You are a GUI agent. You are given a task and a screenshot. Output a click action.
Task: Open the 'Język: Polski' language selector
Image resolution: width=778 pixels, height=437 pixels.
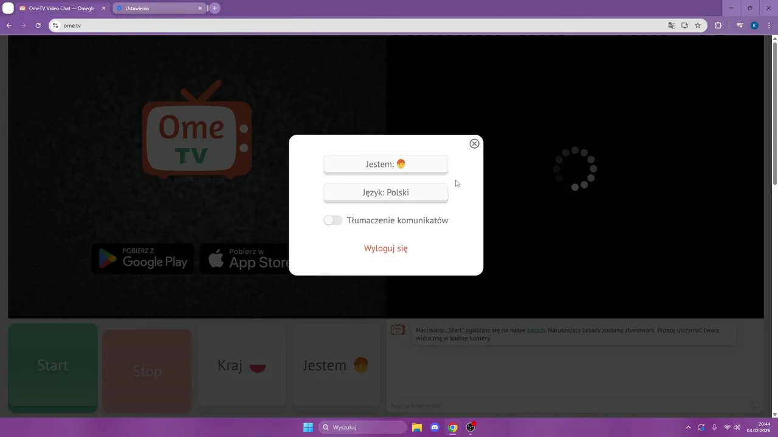386,192
